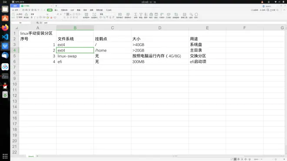Switch to the Insert ribbon tab
The height and width of the screenshot is (161, 287).
pos(56,10)
